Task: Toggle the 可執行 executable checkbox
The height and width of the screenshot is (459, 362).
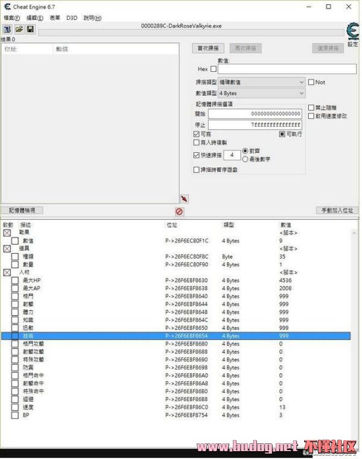Action: 282,134
